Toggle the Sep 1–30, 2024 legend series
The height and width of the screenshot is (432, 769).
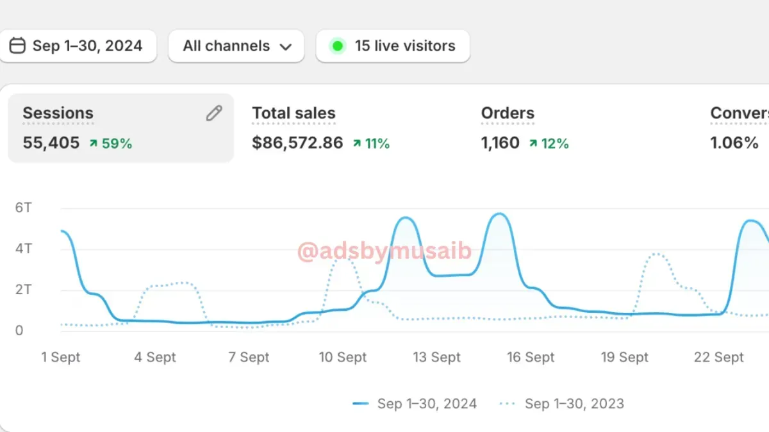click(x=427, y=404)
